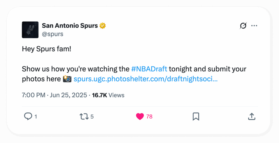Image resolution: width=279 pixels, height=143 pixels.
Task: Click the reply speech bubble icon
Action: pyautogui.click(x=28, y=116)
